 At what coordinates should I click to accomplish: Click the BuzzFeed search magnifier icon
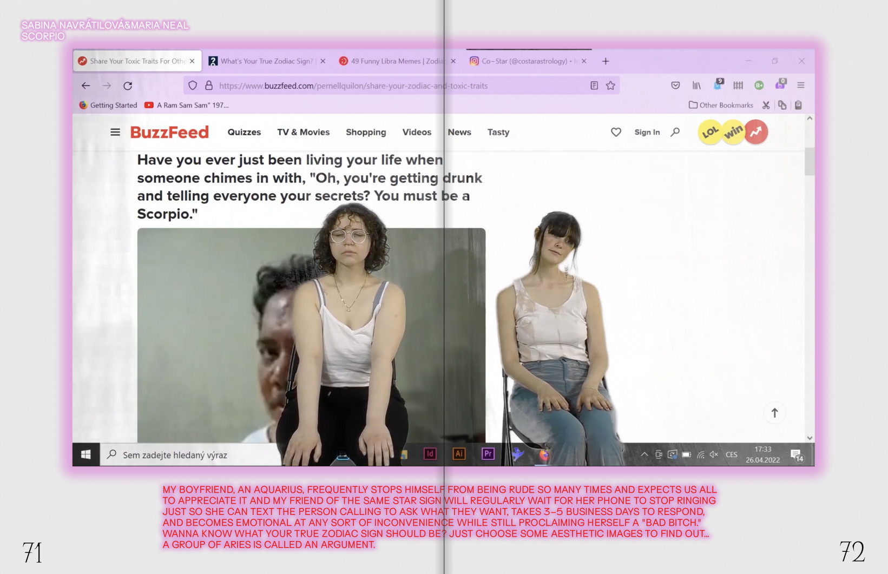[x=675, y=132]
